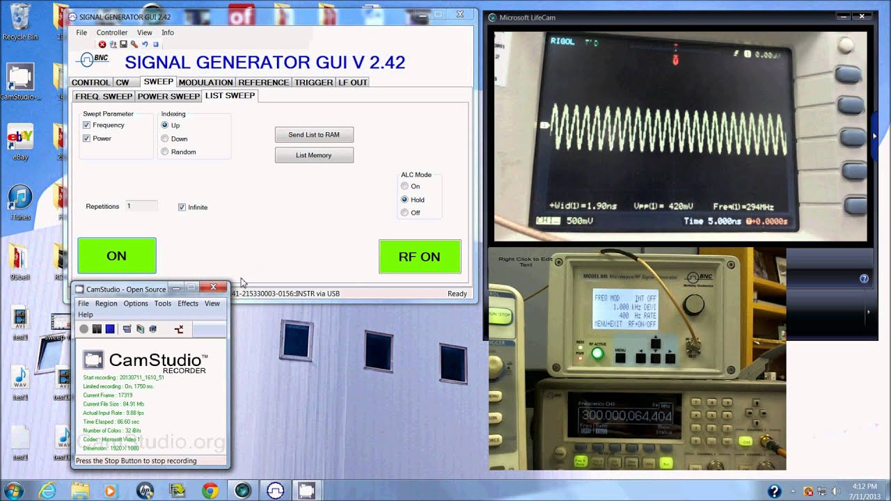The width and height of the screenshot is (891, 501).
Task: Click the screen annotations icon in CamStudio toolbar
Action: point(140,328)
